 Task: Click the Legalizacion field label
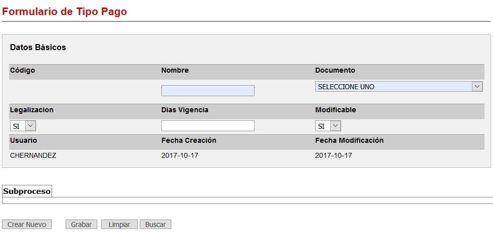[32, 110]
